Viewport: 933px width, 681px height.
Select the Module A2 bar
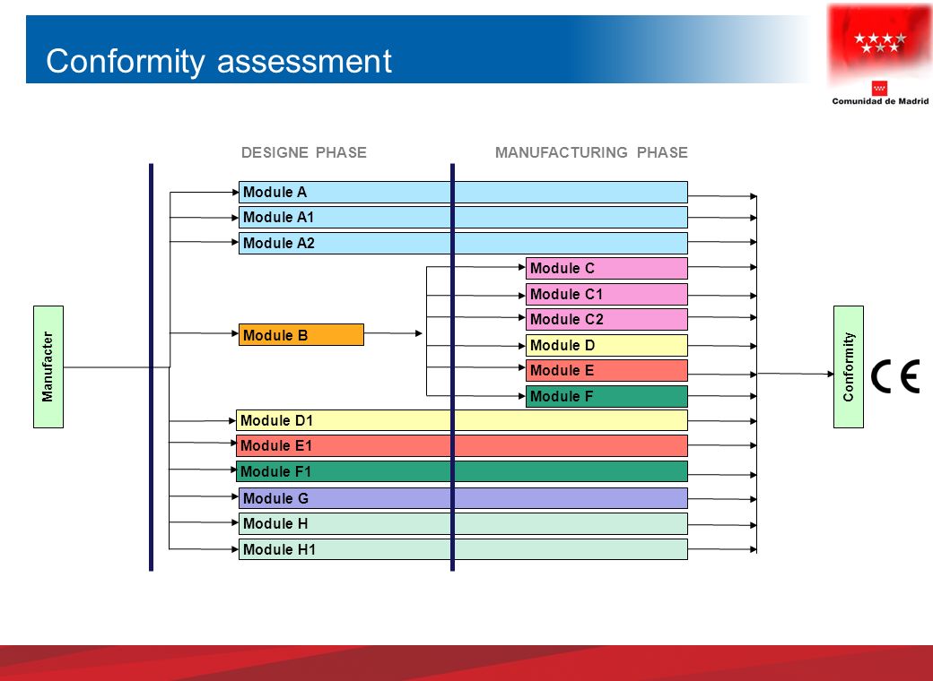[463, 243]
